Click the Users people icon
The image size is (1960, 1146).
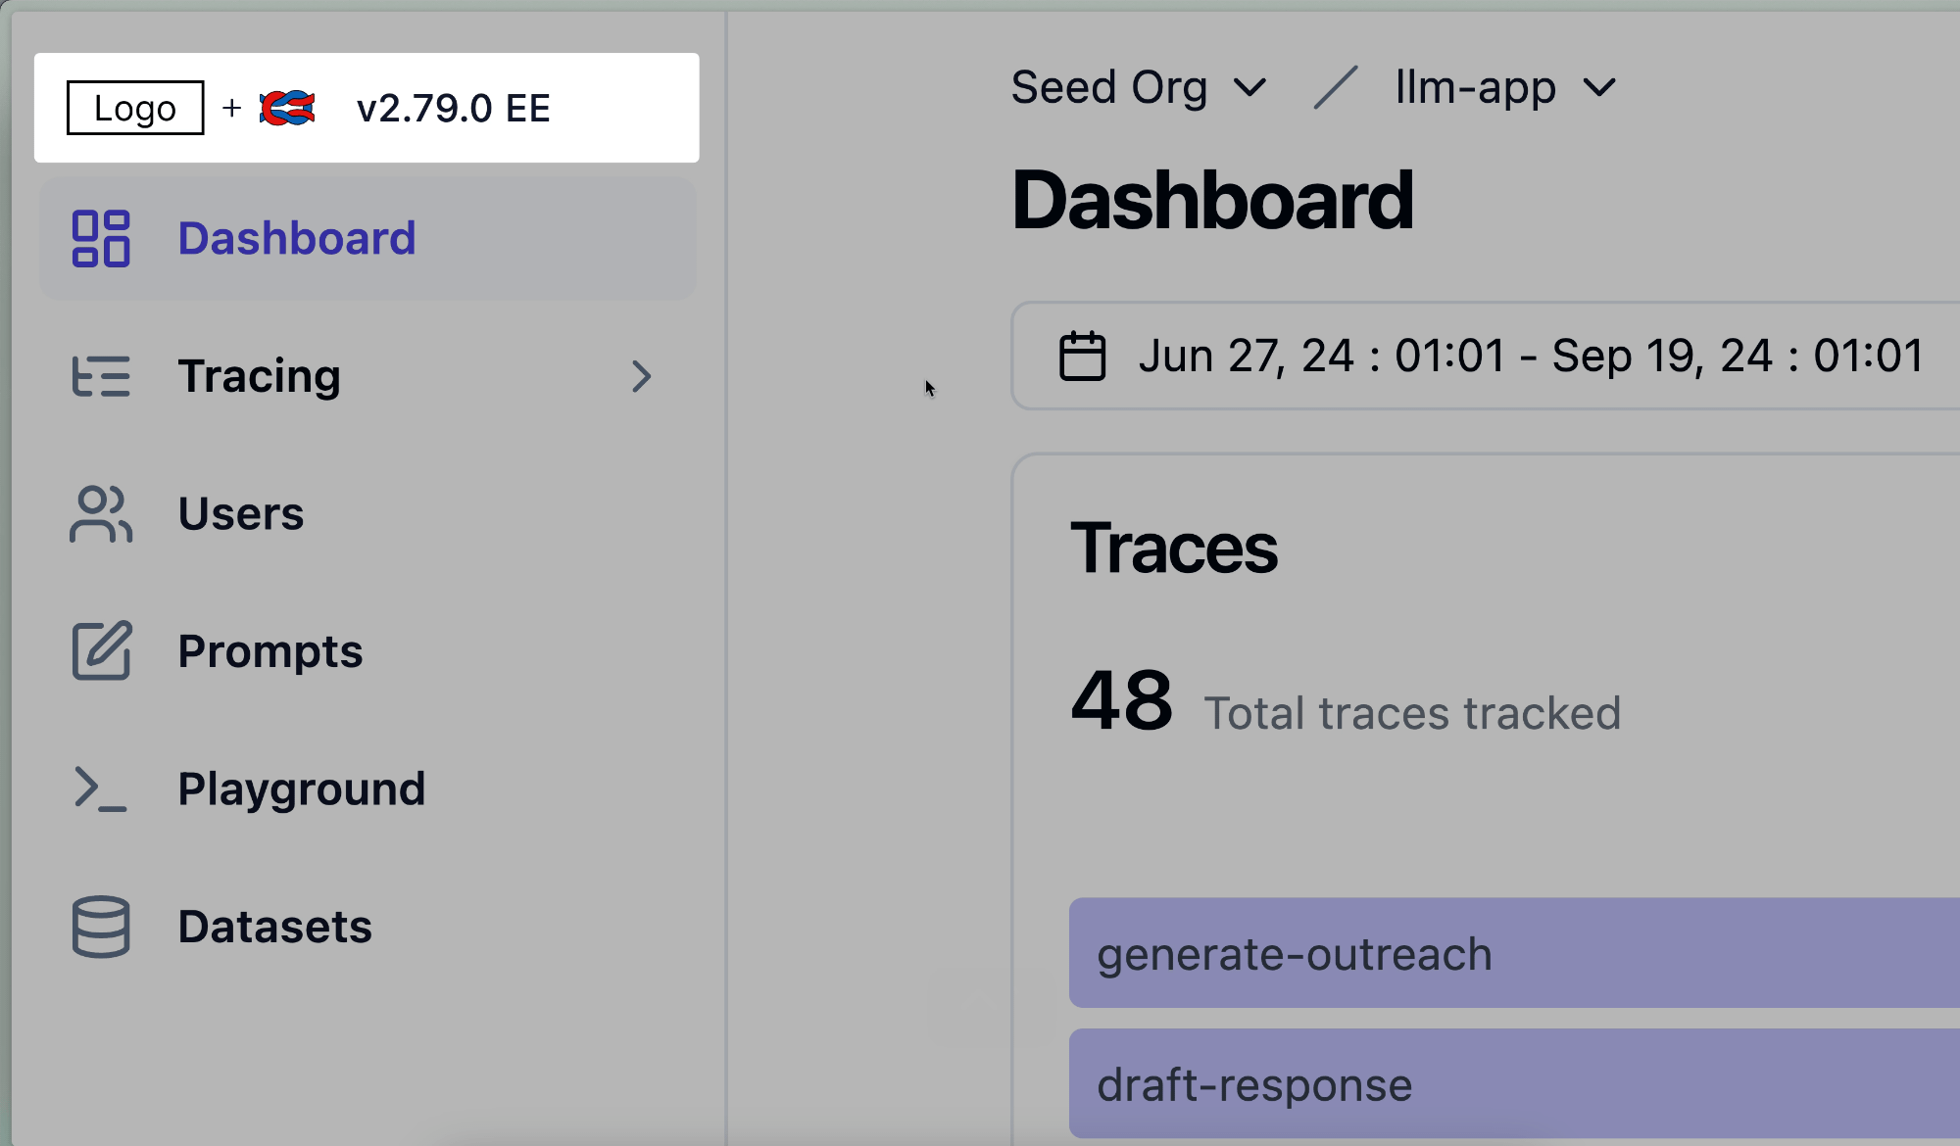(x=101, y=514)
